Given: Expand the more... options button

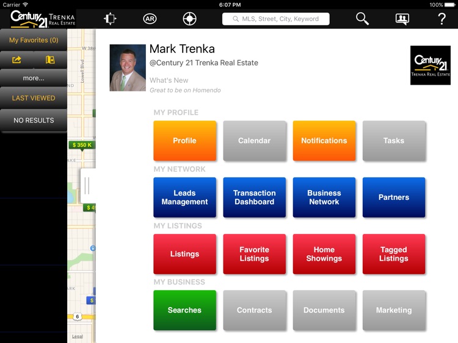Looking at the screenshot, I should pyautogui.click(x=34, y=78).
